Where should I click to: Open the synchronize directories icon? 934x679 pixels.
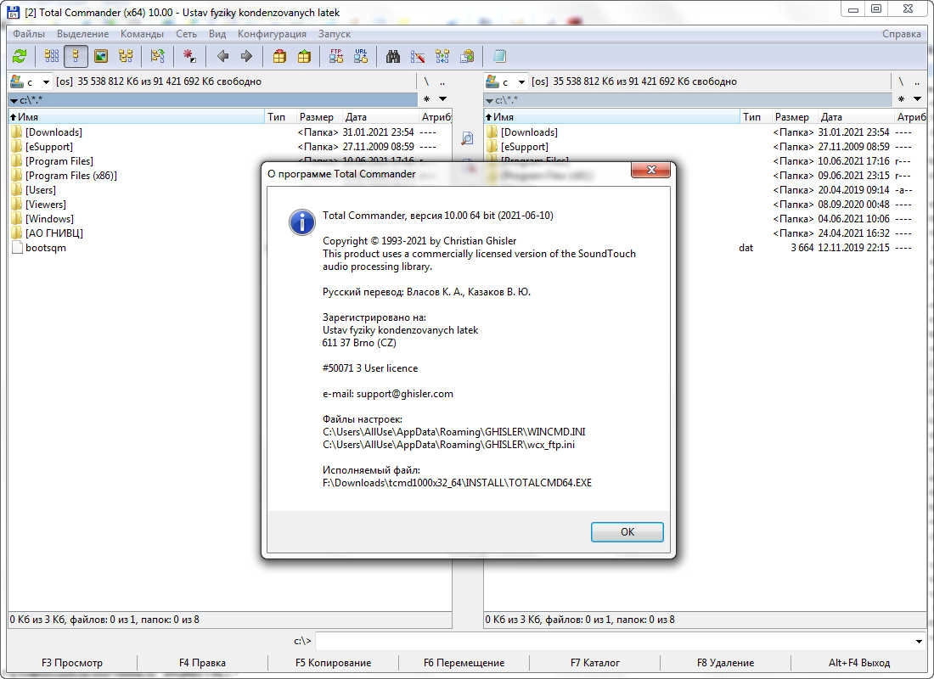[442, 57]
